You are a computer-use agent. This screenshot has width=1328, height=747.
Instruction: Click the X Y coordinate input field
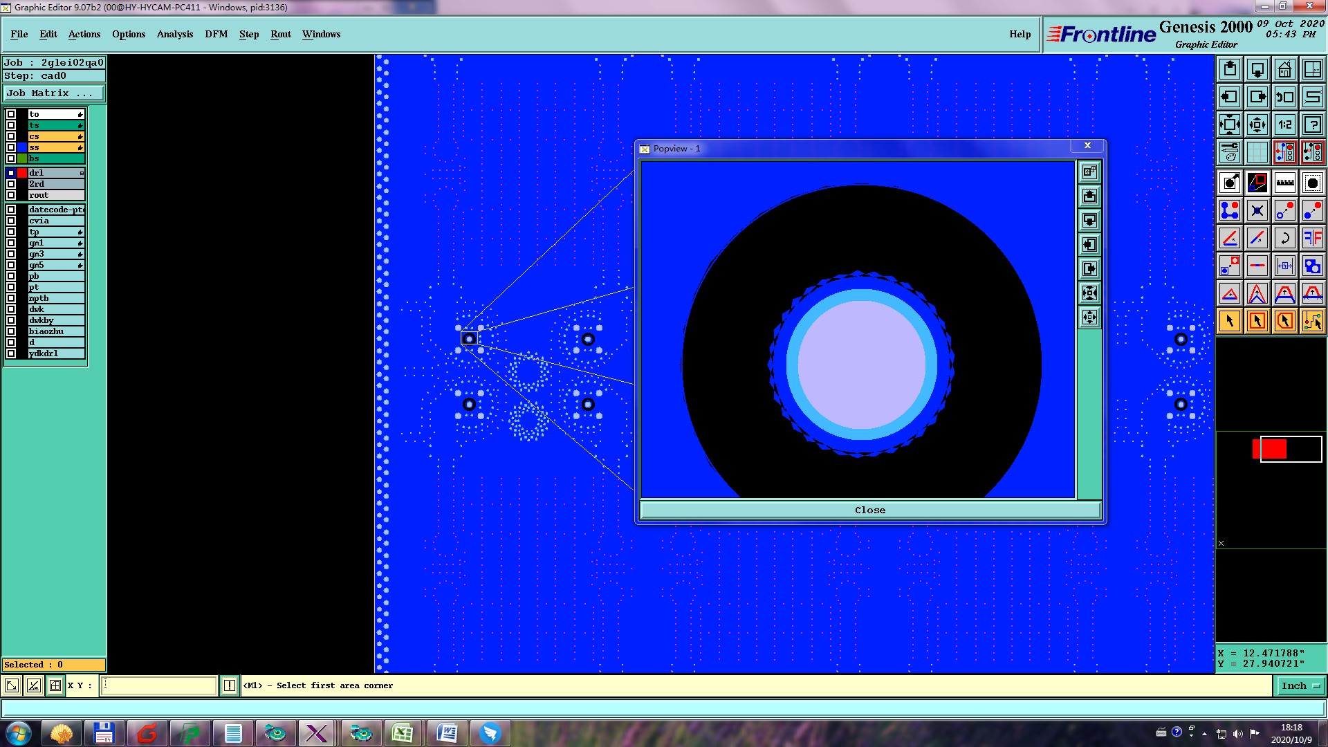pos(159,685)
